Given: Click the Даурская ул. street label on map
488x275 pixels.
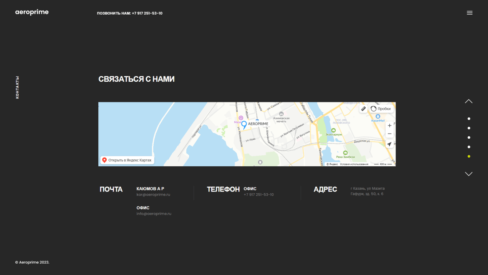Looking at the screenshot, I should (x=362, y=141).
